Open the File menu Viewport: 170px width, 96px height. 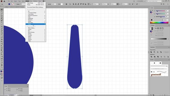click(x=9, y=1)
